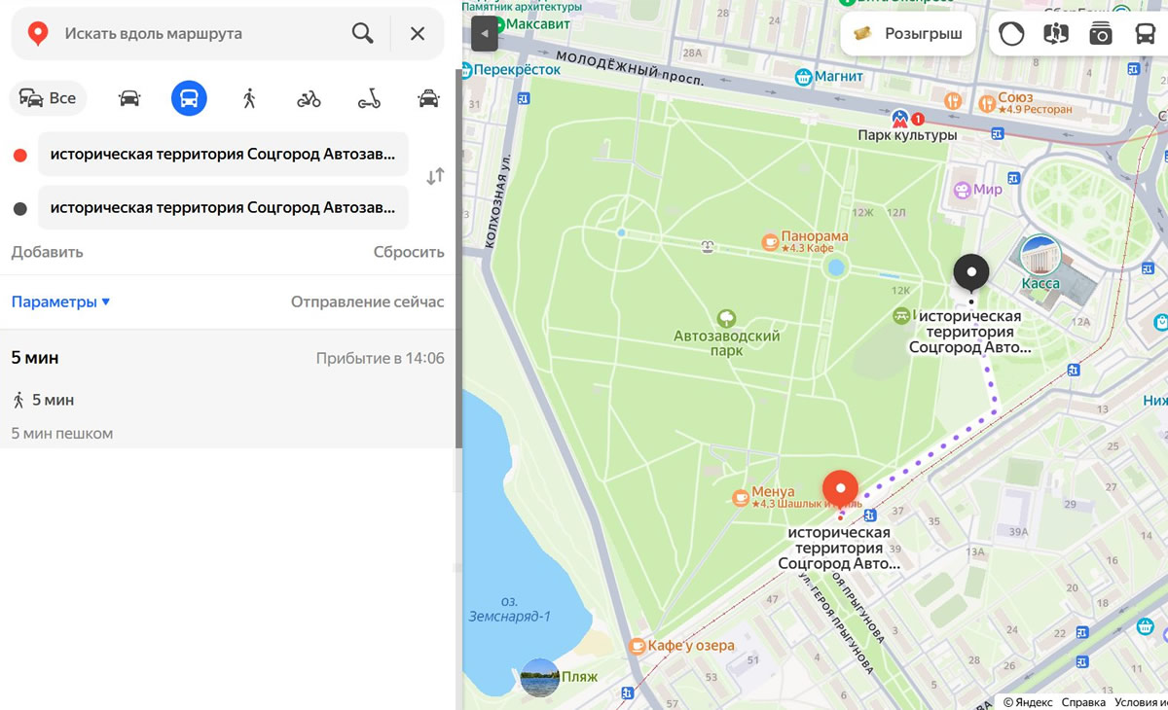Click 'Прибытие в 14:06' arrival text
The image size is (1168, 710).
pos(380,358)
